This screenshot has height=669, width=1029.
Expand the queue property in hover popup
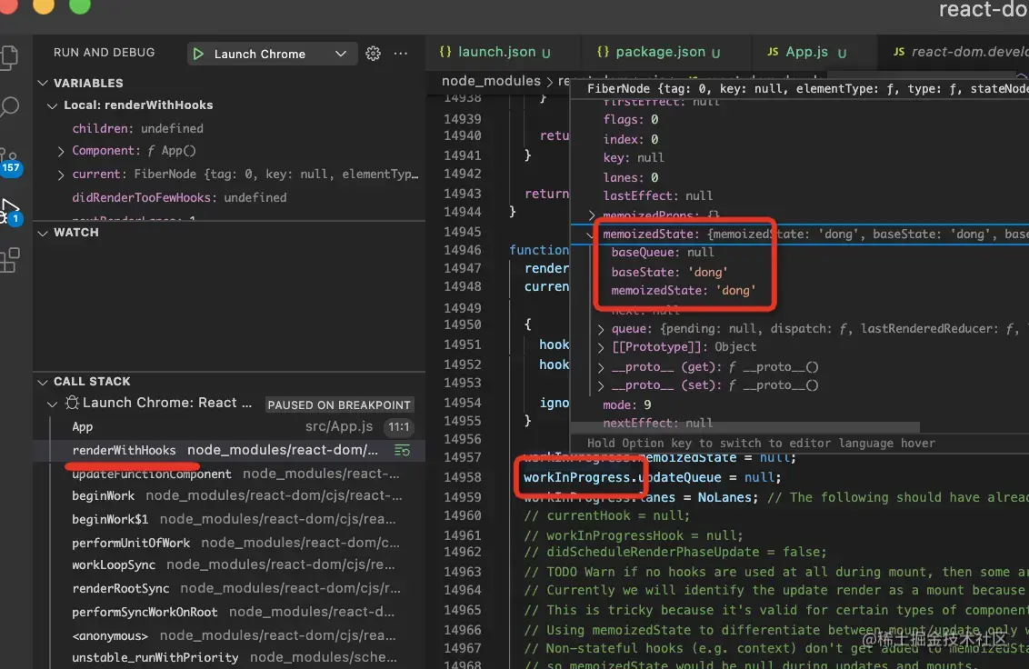(x=601, y=328)
